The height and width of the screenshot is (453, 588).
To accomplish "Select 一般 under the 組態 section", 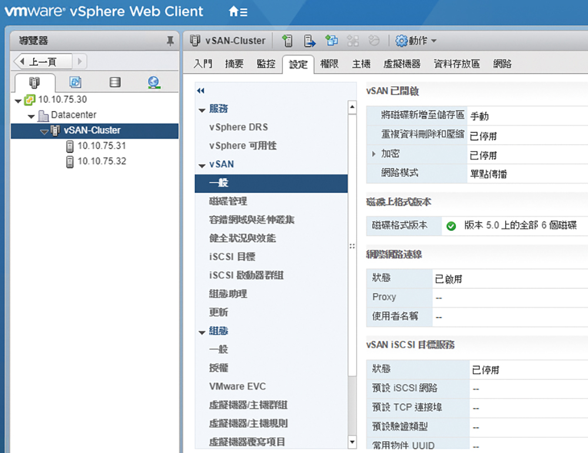I will pos(219,349).
